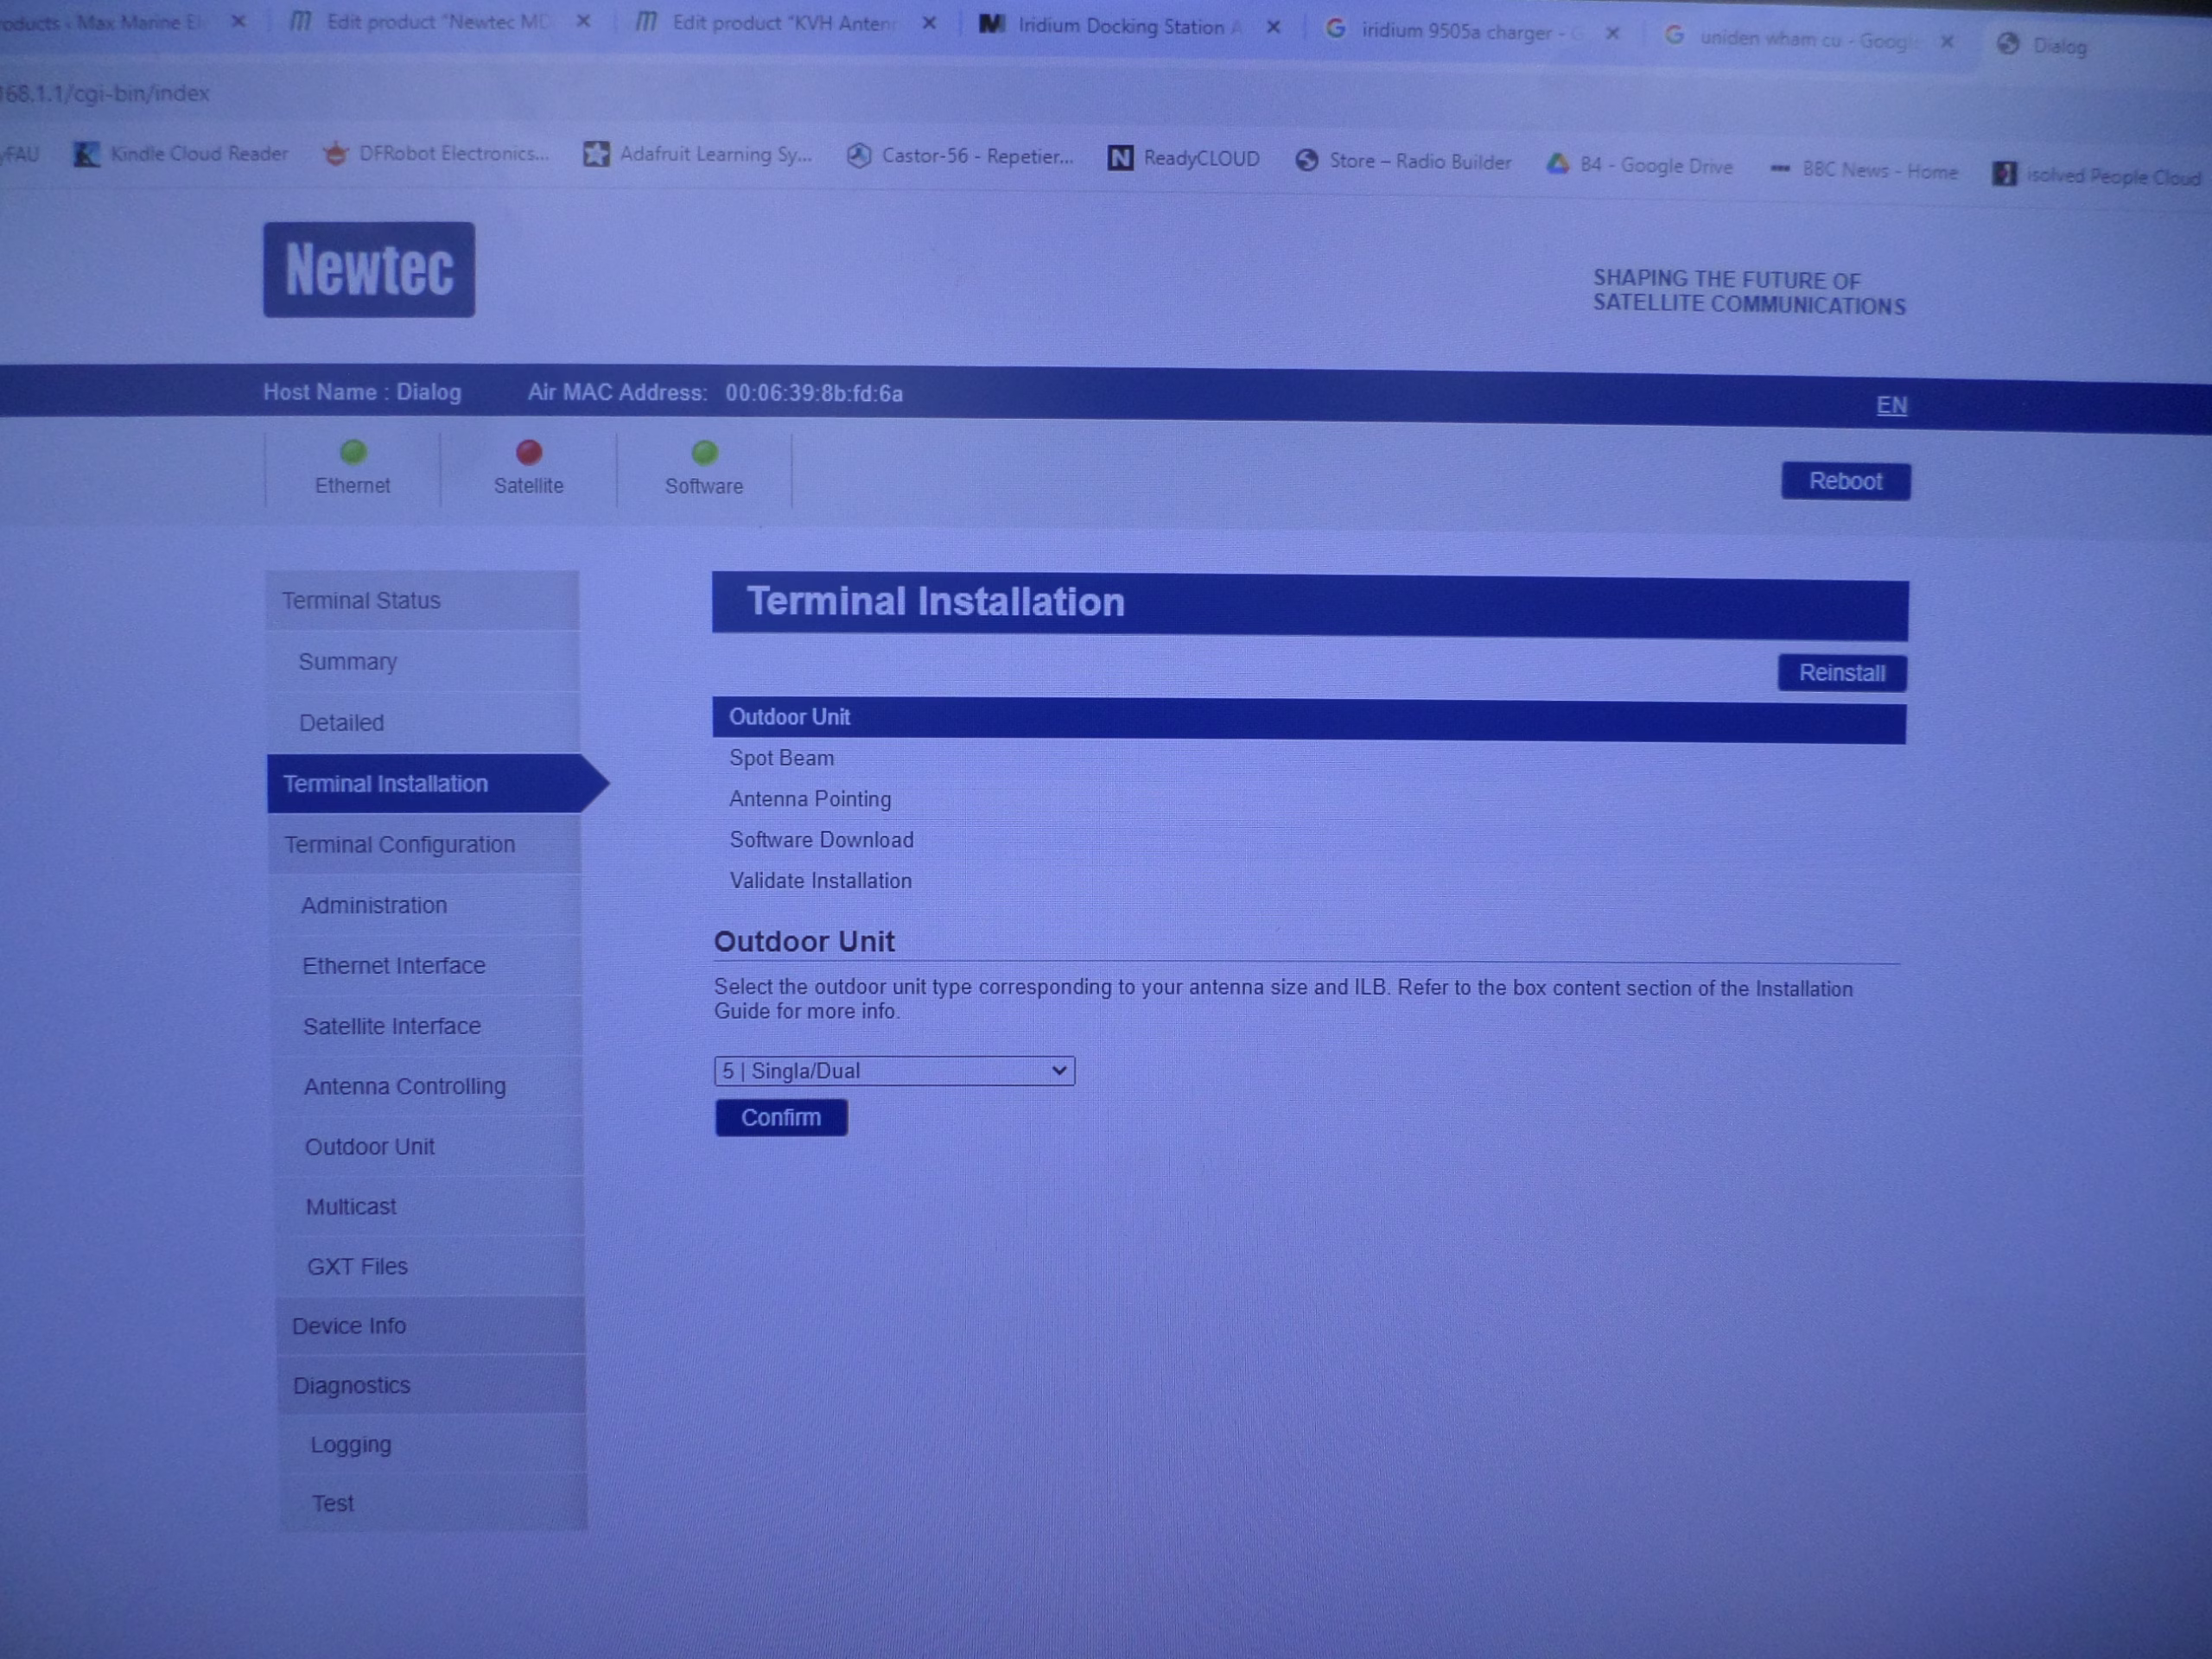Click the Newtec logo

368,269
